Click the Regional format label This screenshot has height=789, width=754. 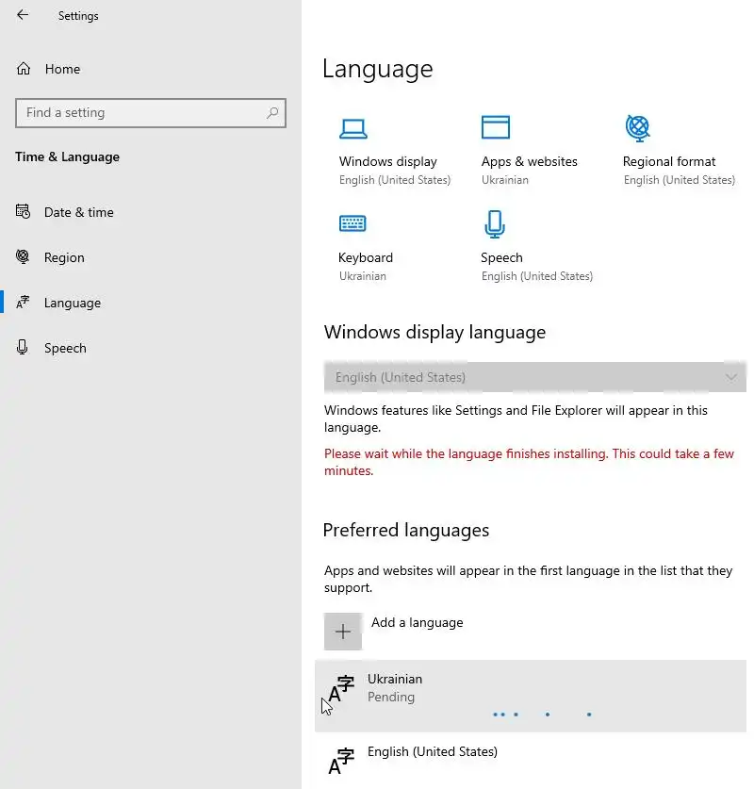click(x=669, y=161)
